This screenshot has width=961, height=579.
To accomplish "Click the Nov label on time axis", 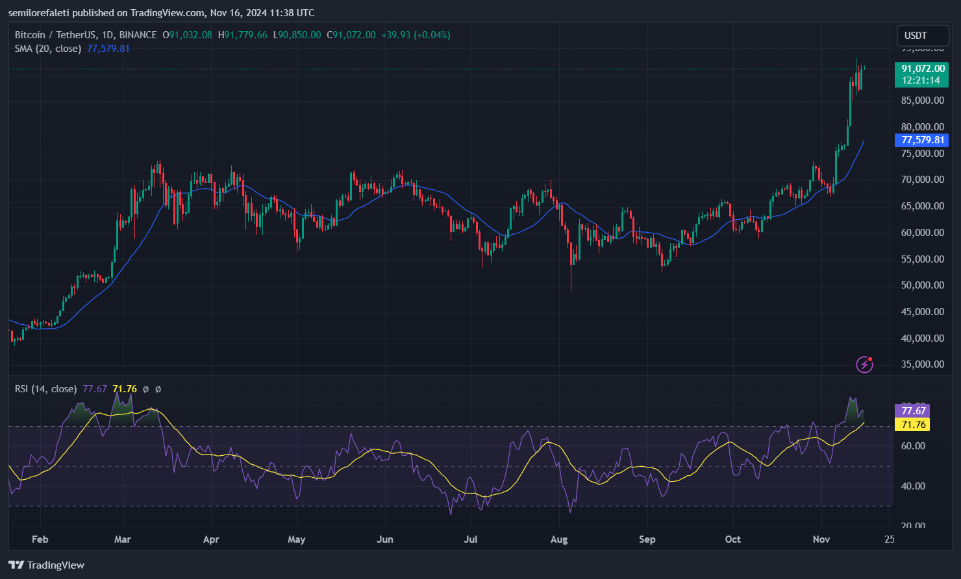I will [x=821, y=539].
